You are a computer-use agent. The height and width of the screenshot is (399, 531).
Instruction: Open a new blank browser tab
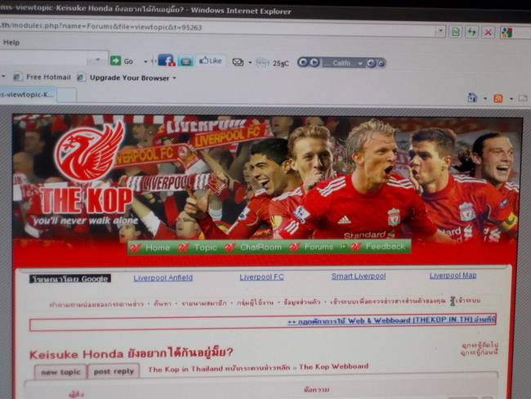coord(66,95)
